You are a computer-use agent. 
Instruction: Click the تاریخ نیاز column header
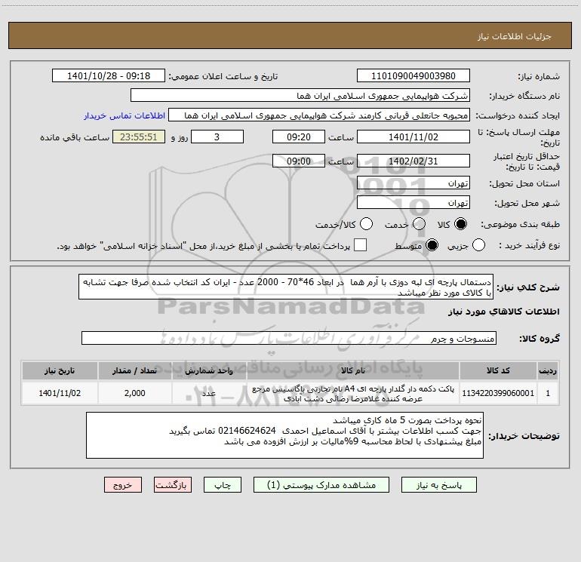[60, 370]
